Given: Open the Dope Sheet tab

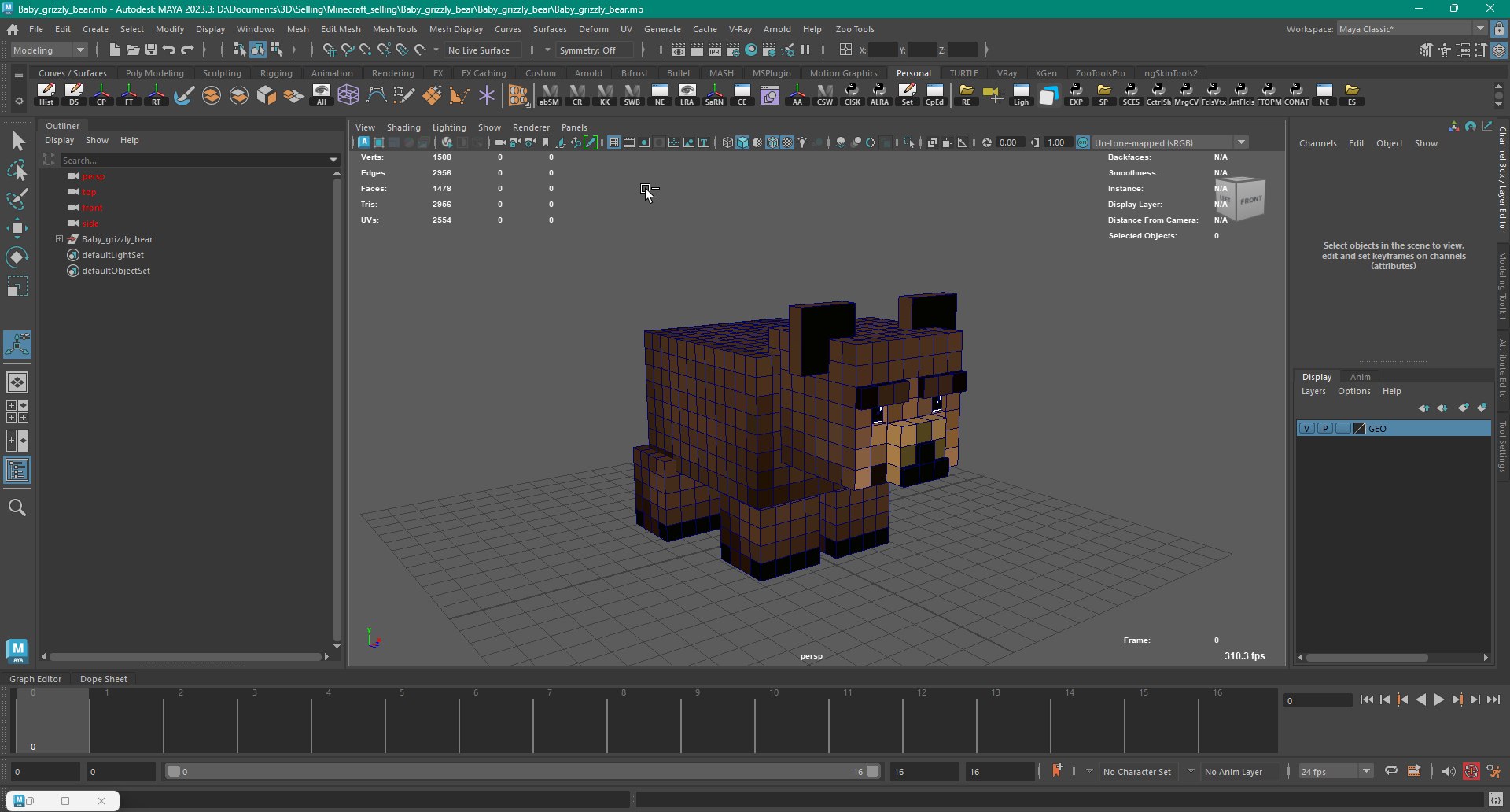Looking at the screenshot, I should click(x=104, y=678).
